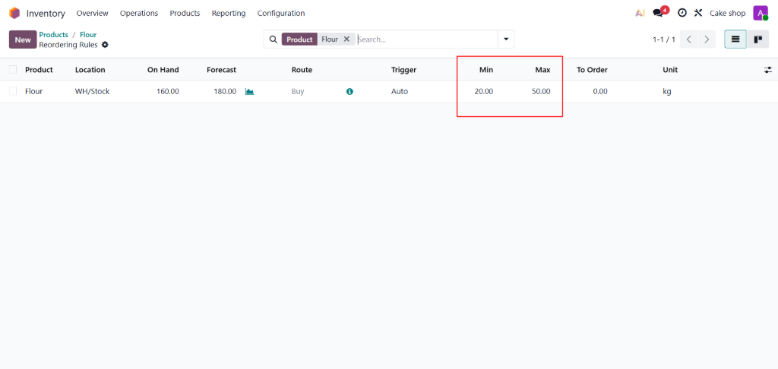Check the Flour row checkbox
This screenshot has width=778, height=369.
(13, 91)
